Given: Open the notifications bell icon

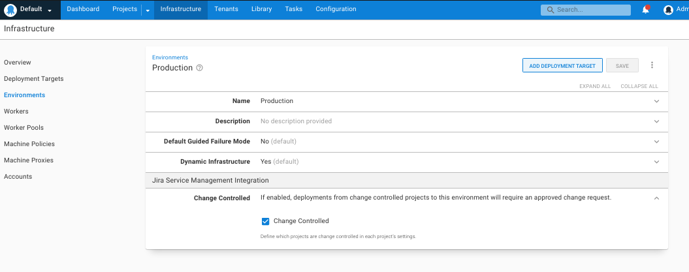Looking at the screenshot, I should click(x=645, y=10).
